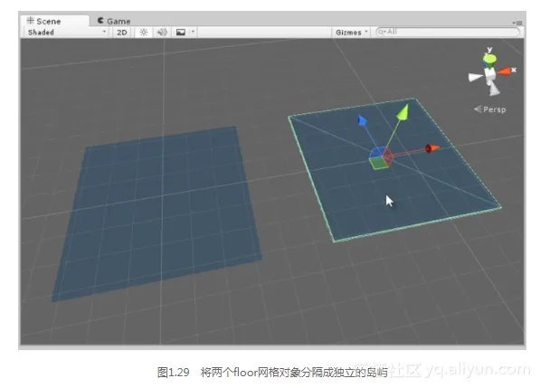
Task: Click the scene search All field
Action: [x=448, y=32]
